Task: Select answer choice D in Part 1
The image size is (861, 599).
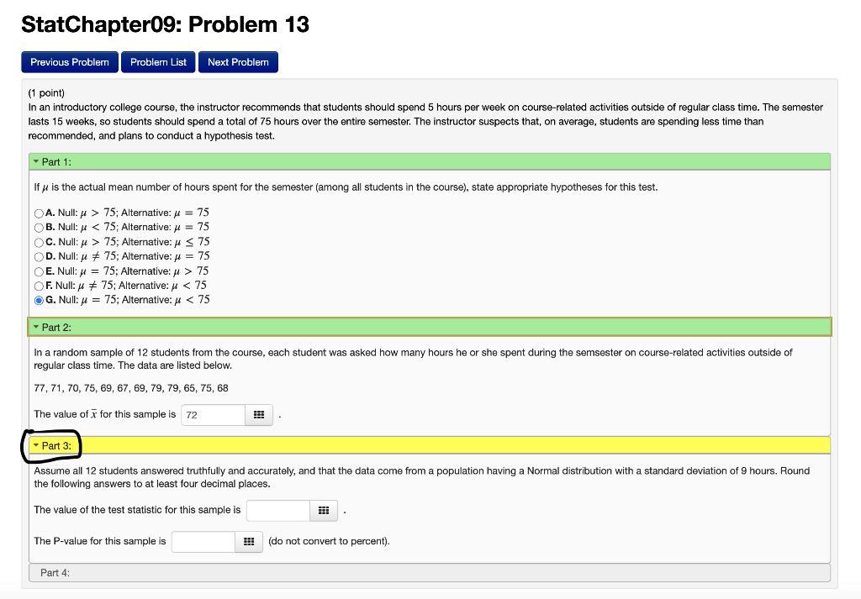Action: pos(38,256)
